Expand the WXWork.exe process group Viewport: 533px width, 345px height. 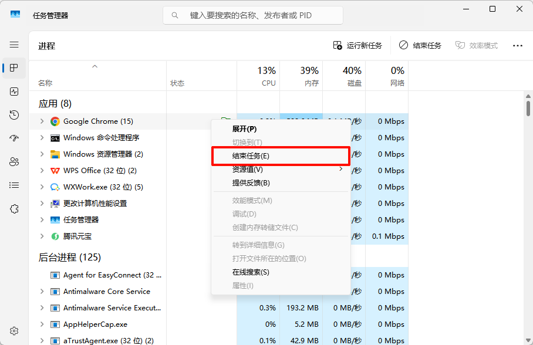tap(42, 187)
